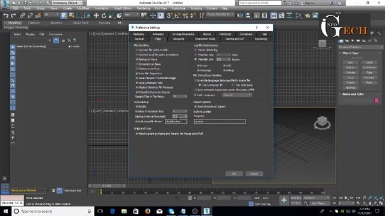
Task: Activate the Select and Move tool
Action: click(96, 16)
